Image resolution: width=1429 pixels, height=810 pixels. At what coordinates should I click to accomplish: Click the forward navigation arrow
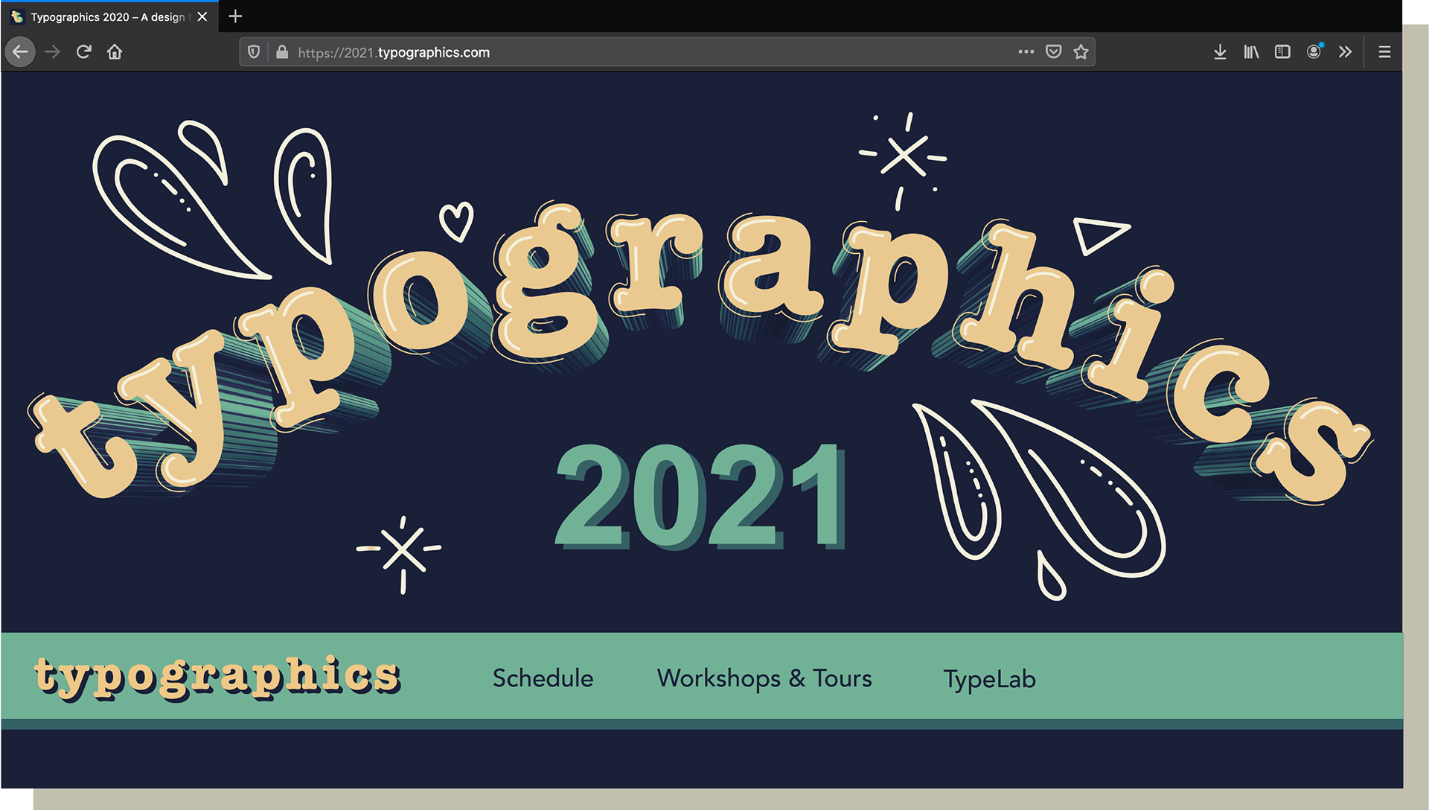52,52
